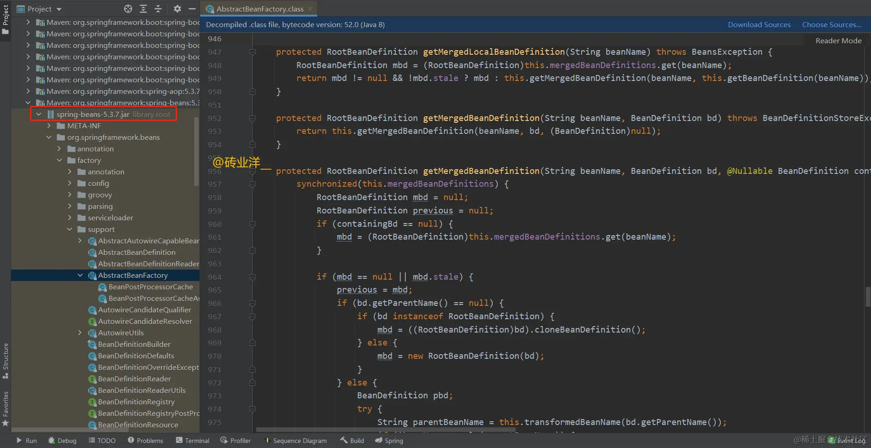
Task: Expand the groovy package
Action: coord(70,195)
